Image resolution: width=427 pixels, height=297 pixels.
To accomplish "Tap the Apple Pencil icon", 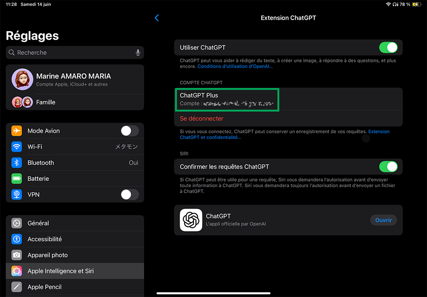I will point(17,287).
